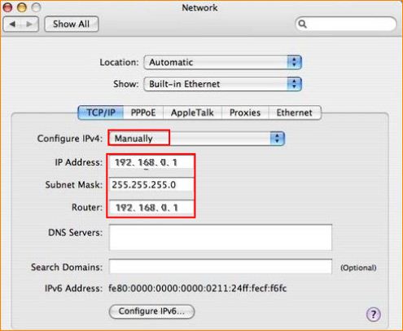Click into the IP Address field

[x=151, y=162]
